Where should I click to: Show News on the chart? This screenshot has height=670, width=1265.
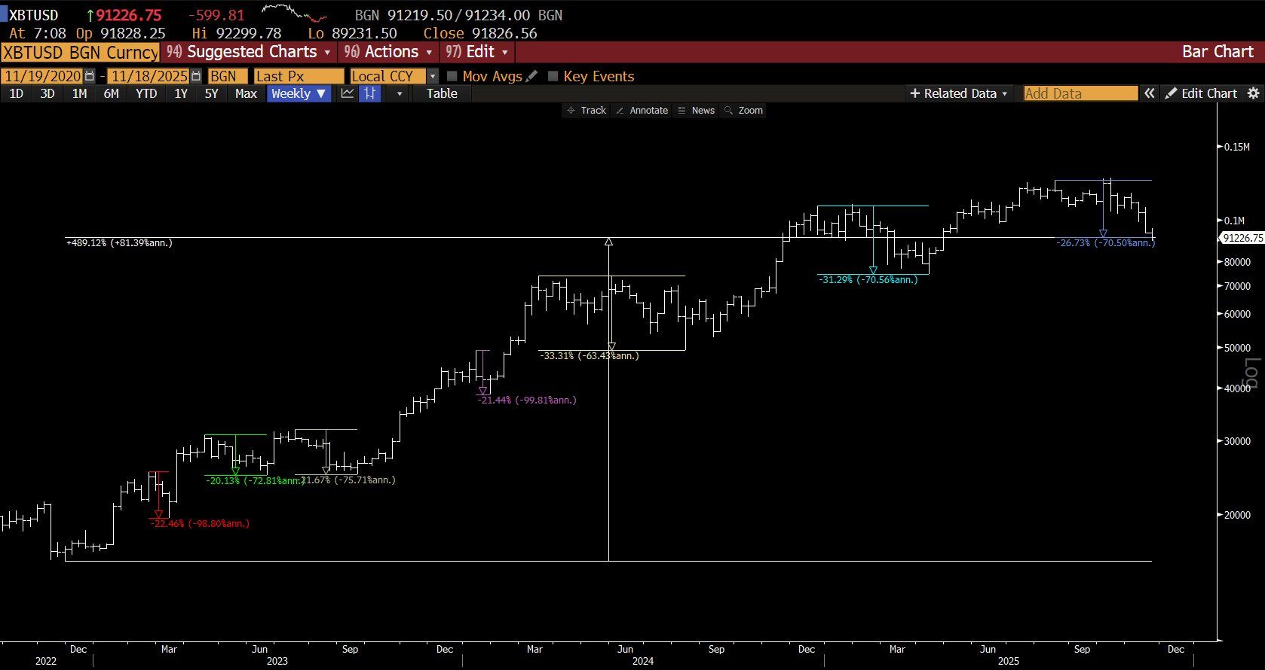(696, 110)
